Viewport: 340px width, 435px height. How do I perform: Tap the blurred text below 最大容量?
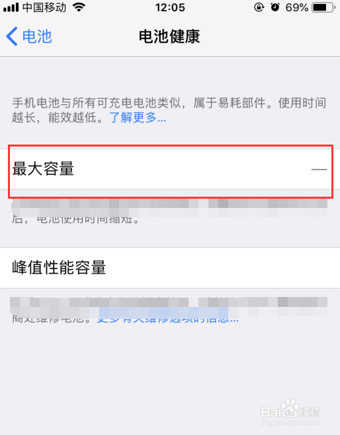tap(169, 212)
